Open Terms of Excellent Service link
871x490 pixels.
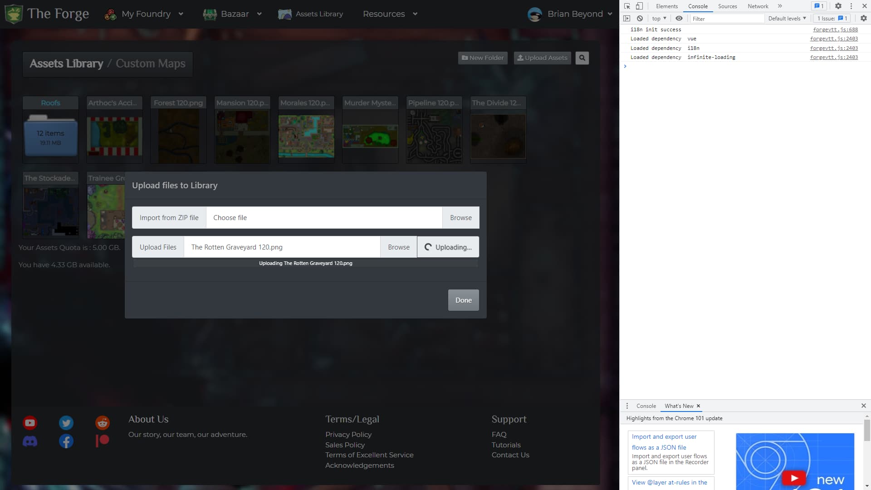pyautogui.click(x=369, y=455)
